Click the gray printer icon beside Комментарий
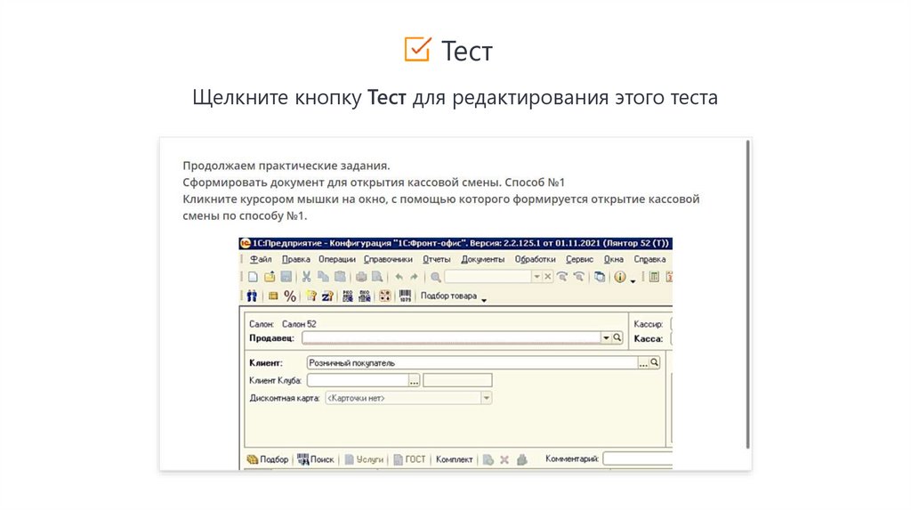 pyautogui.click(x=521, y=460)
